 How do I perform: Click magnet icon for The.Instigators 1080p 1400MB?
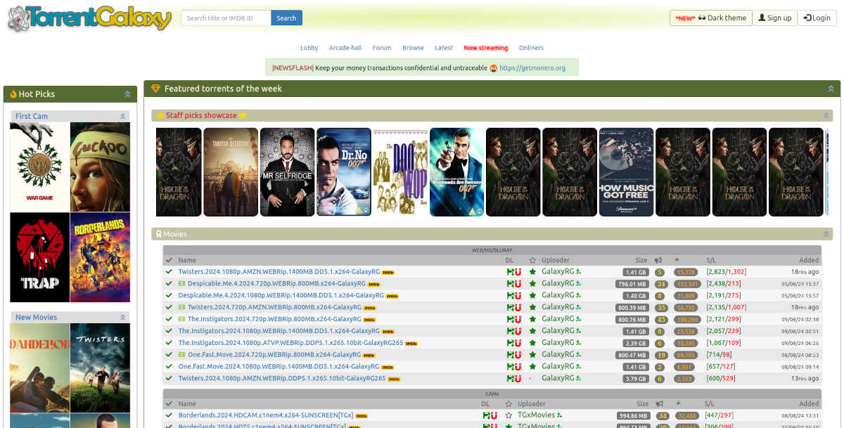click(x=518, y=331)
